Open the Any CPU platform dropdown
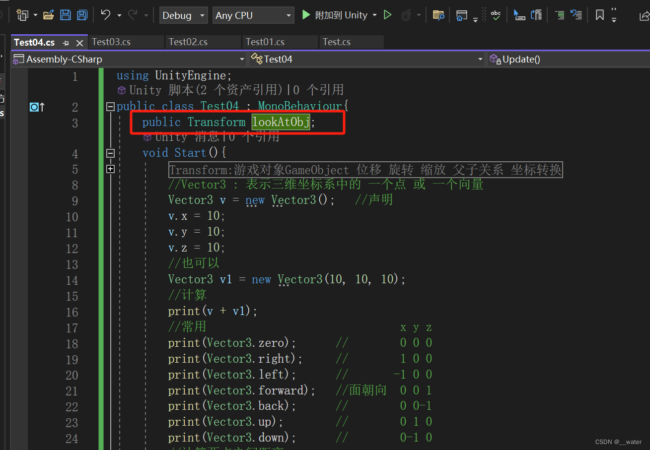The width and height of the screenshot is (650, 450). click(253, 15)
